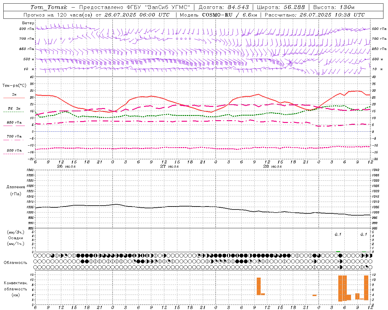Image resolution: width=388 pixels, height=310 pixels.
Task: Click the Td 2м dew point legend label
Action: pos(14,108)
